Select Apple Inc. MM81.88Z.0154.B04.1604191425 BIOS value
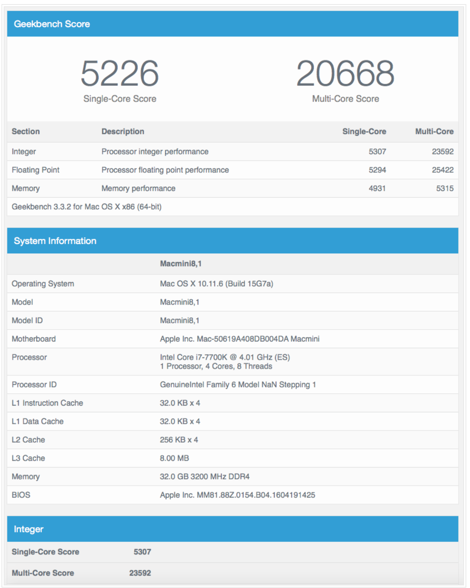The width and height of the screenshot is (470, 588). pos(238,495)
